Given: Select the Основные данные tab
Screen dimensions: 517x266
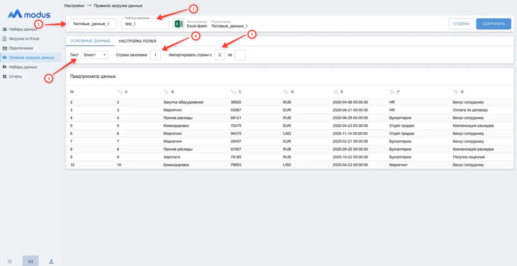Looking at the screenshot, I should [90, 41].
